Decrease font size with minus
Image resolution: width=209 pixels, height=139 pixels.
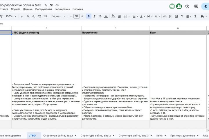pyautogui.click(x=71, y=16)
